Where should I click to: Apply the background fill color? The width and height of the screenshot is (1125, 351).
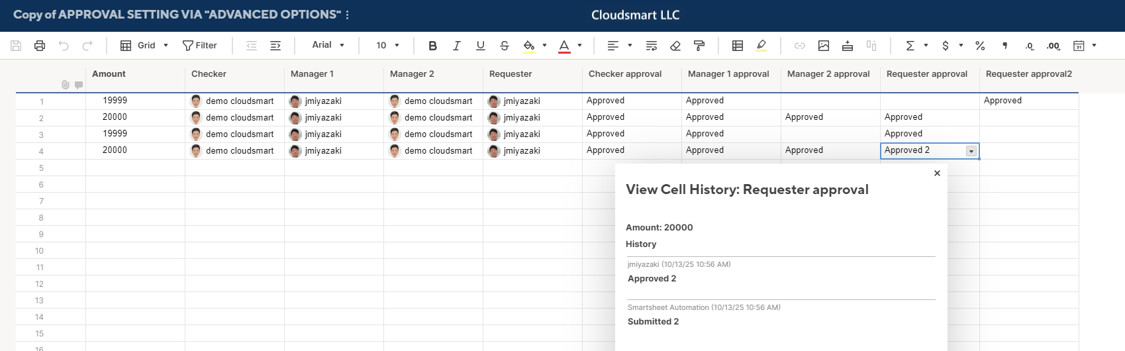(529, 46)
